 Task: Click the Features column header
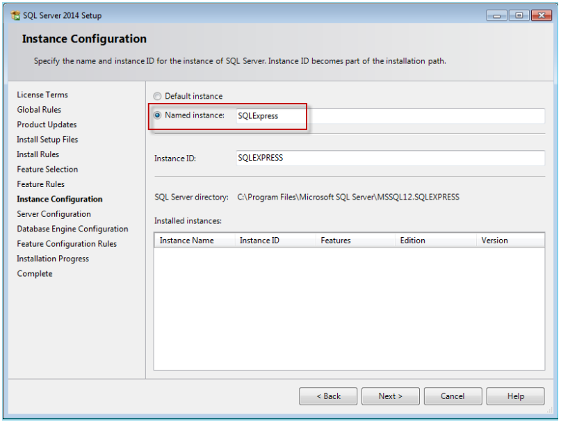point(336,240)
